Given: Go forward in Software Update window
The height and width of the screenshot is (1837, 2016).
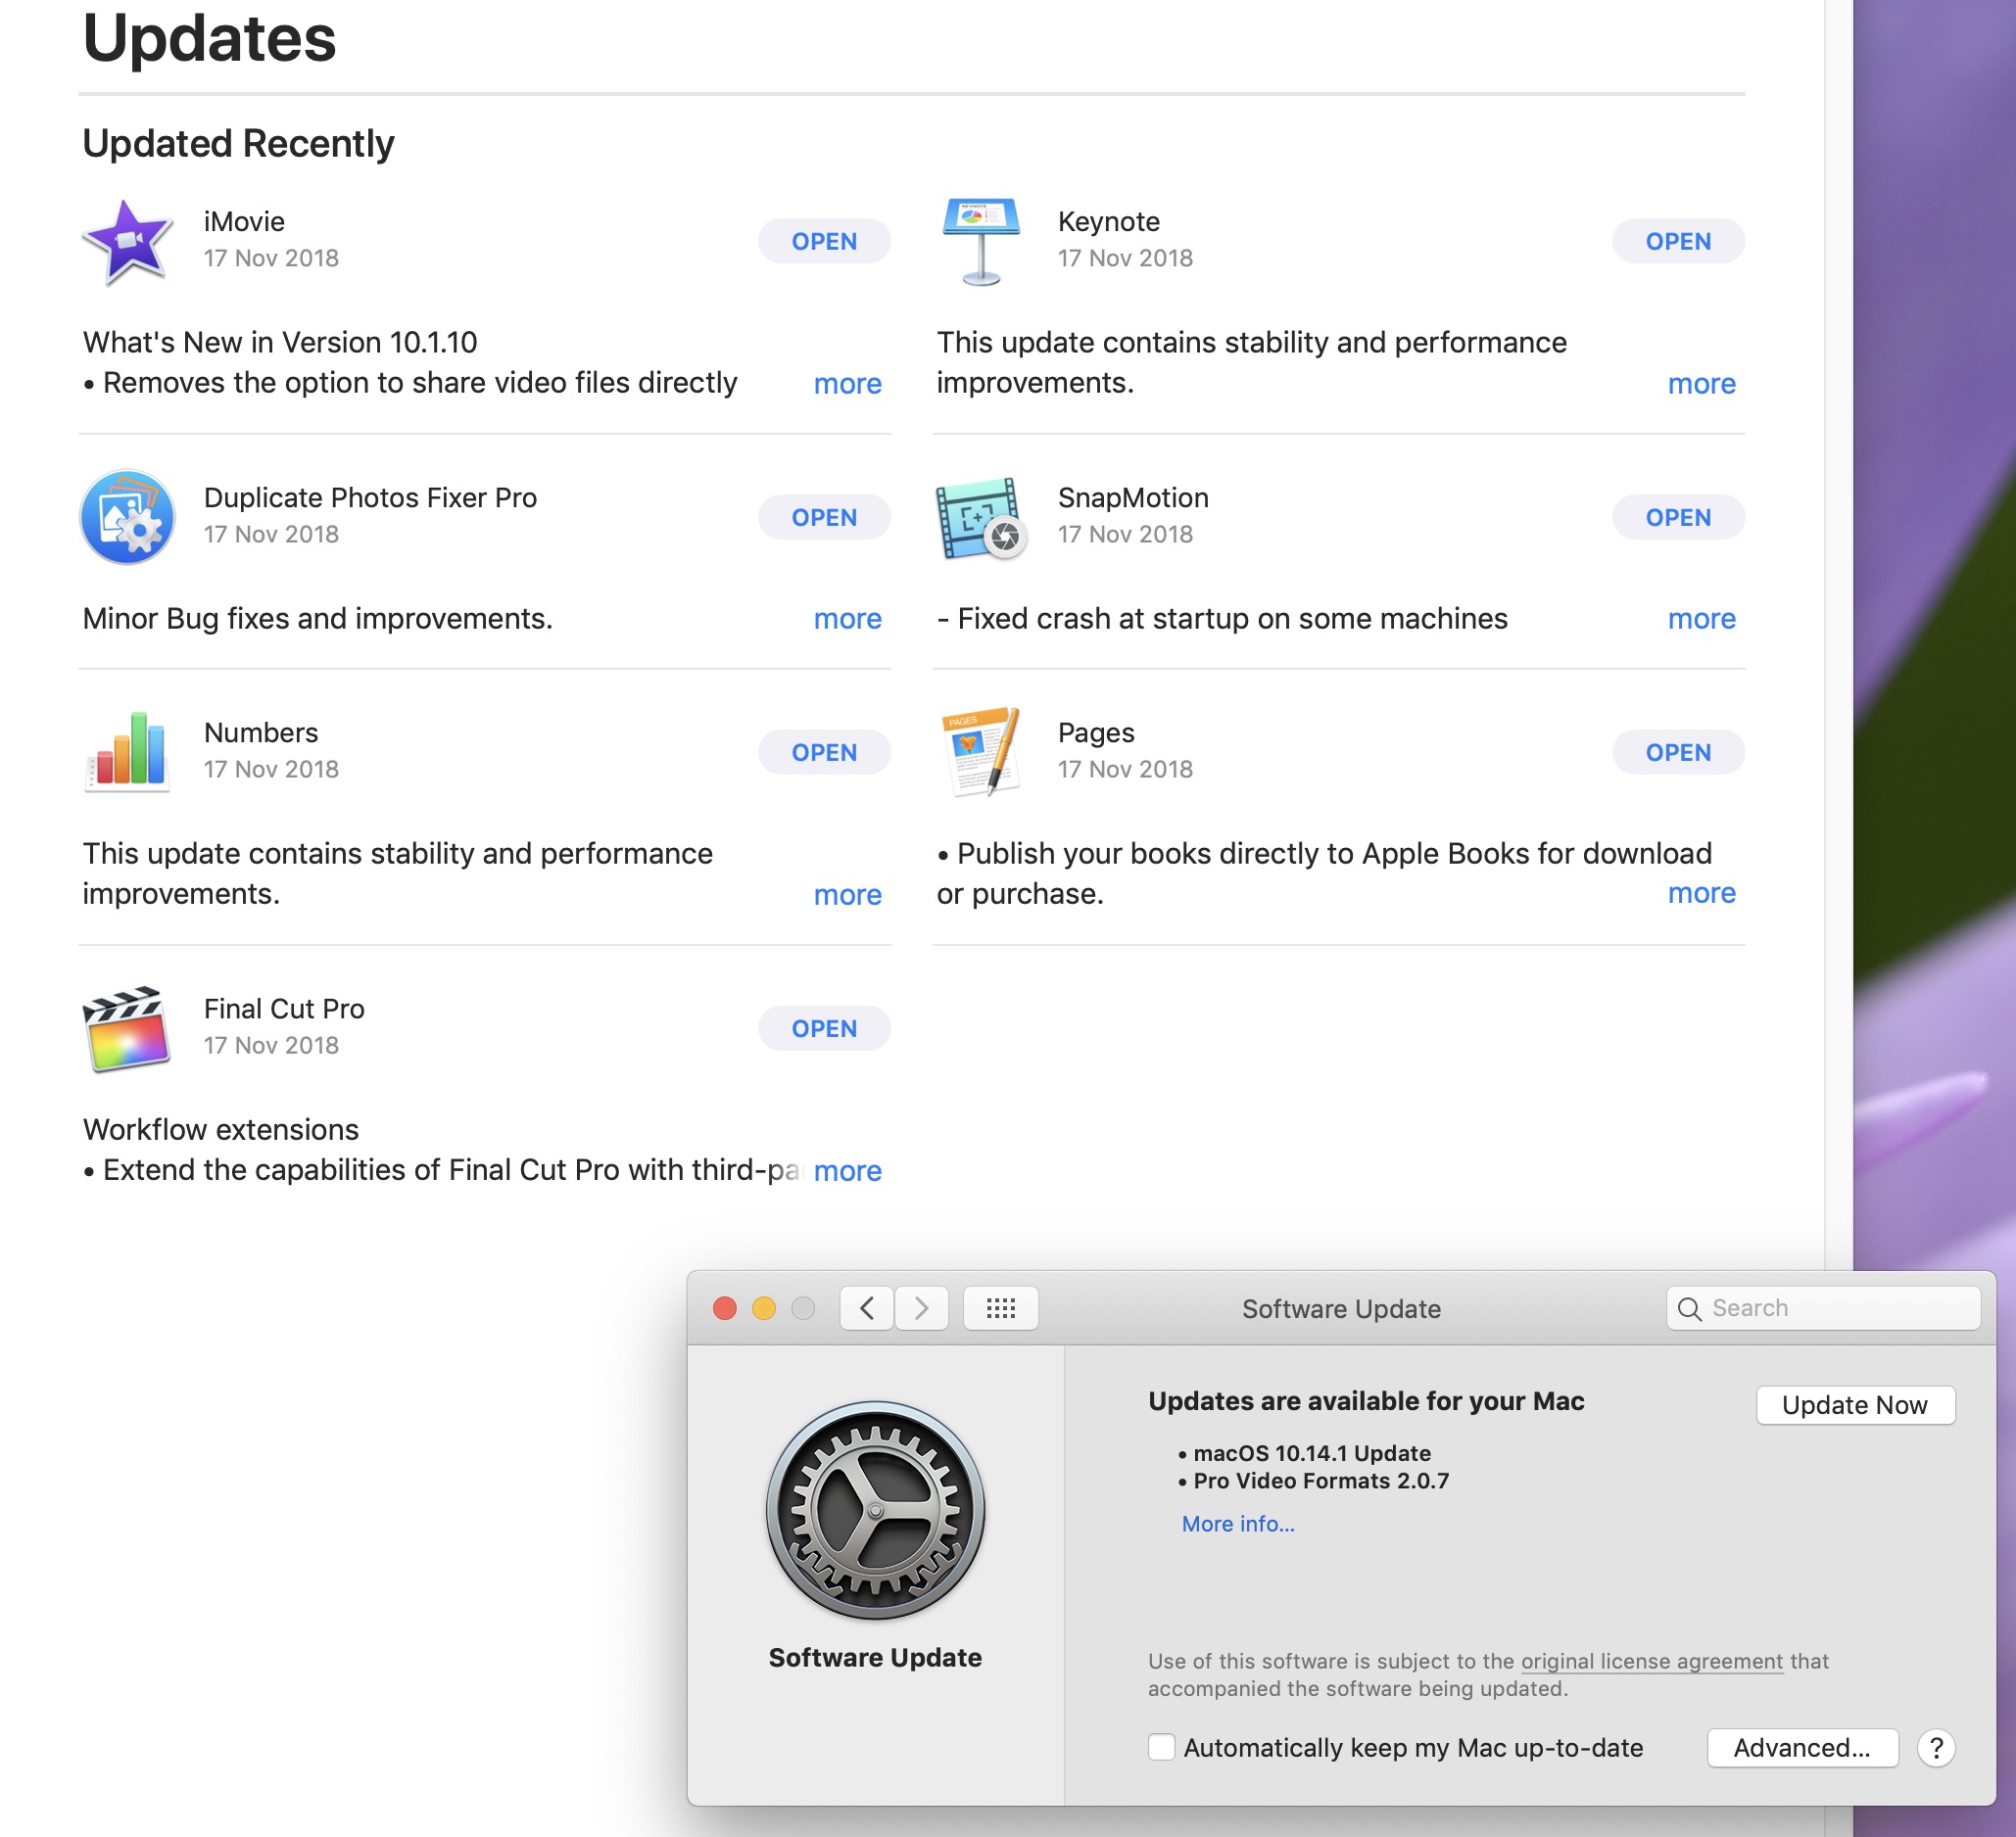Looking at the screenshot, I should point(921,1308).
